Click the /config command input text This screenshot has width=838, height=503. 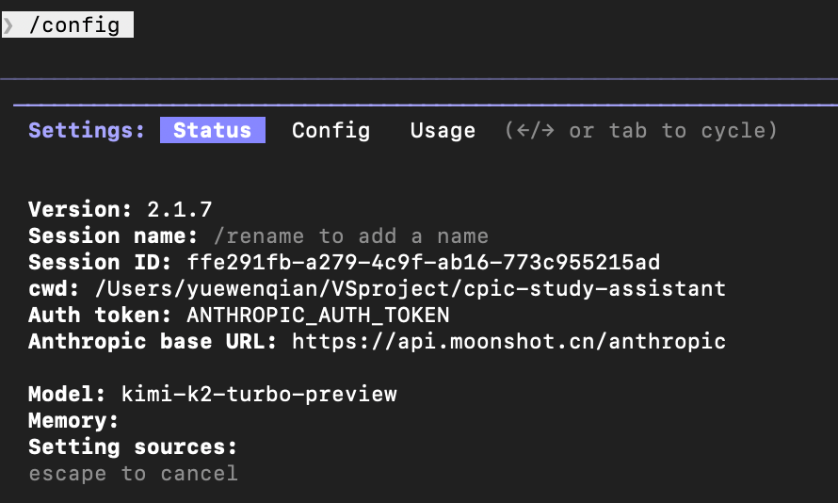[75, 25]
